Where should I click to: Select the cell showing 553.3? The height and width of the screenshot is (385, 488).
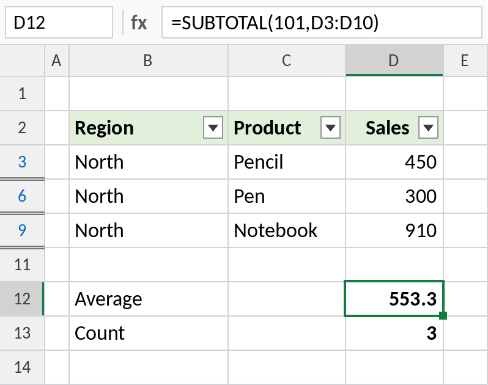(x=394, y=299)
